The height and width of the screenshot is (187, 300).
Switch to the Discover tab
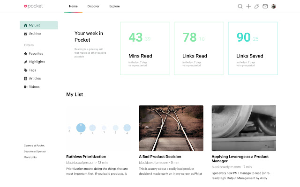tap(93, 6)
